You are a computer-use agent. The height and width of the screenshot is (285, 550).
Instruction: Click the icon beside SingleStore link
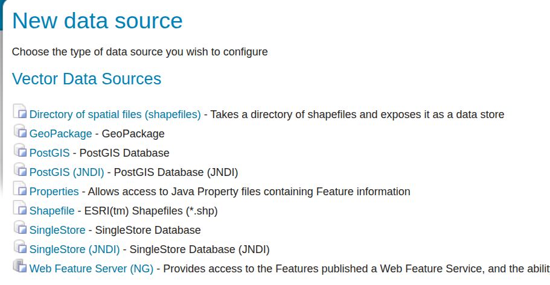(x=20, y=228)
